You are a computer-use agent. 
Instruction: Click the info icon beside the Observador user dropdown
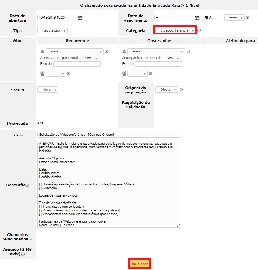tap(188, 52)
